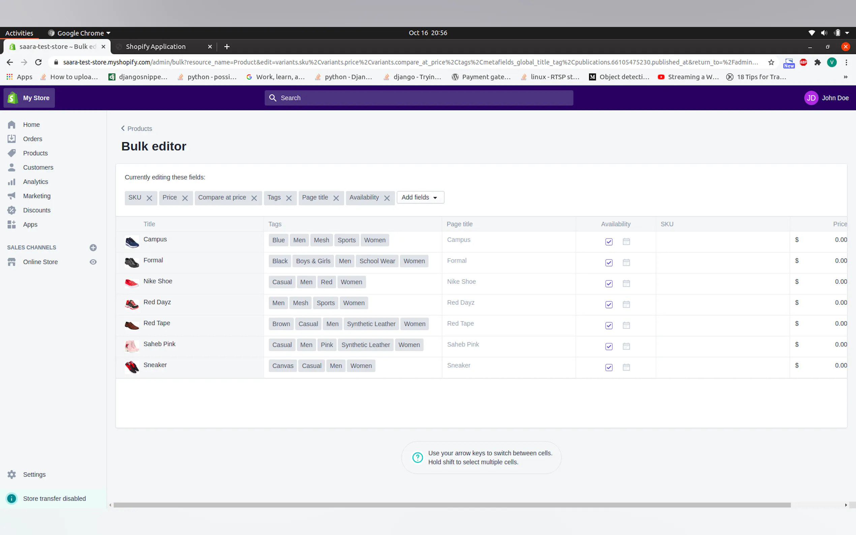Uncheck availability for Nike Shoe

tap(609, 283)
